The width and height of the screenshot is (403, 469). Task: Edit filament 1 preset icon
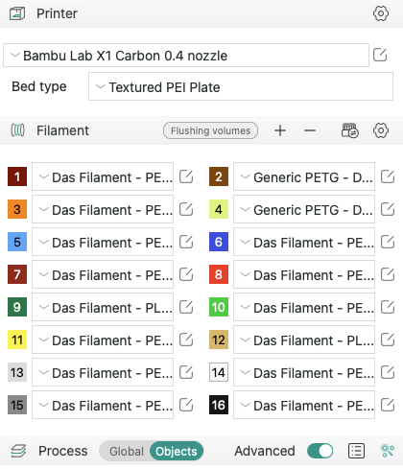click(186, 176)
